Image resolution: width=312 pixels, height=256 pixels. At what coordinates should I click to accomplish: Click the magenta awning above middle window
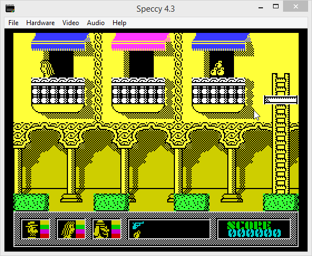coord(140,42)
